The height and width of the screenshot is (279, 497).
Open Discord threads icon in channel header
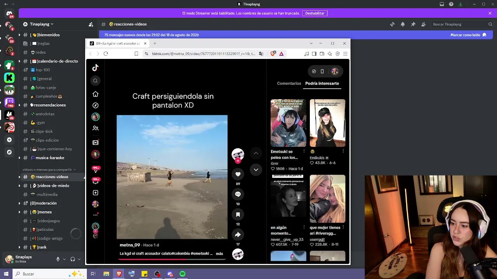coord(392,24)
